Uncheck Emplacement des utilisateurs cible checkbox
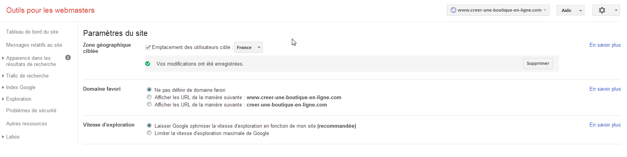The width and height of the screenshot is (627, 157). coord(148,47)
